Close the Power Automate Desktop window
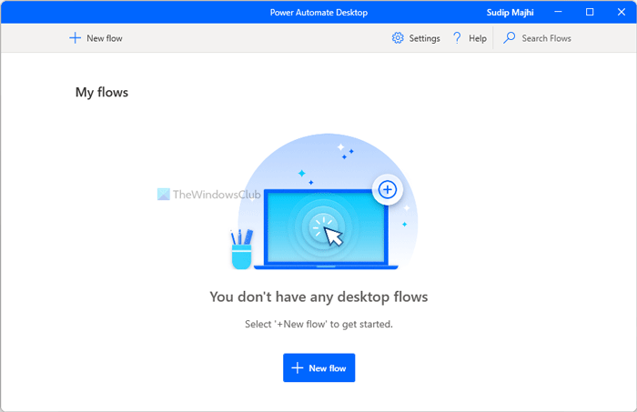 622,12
